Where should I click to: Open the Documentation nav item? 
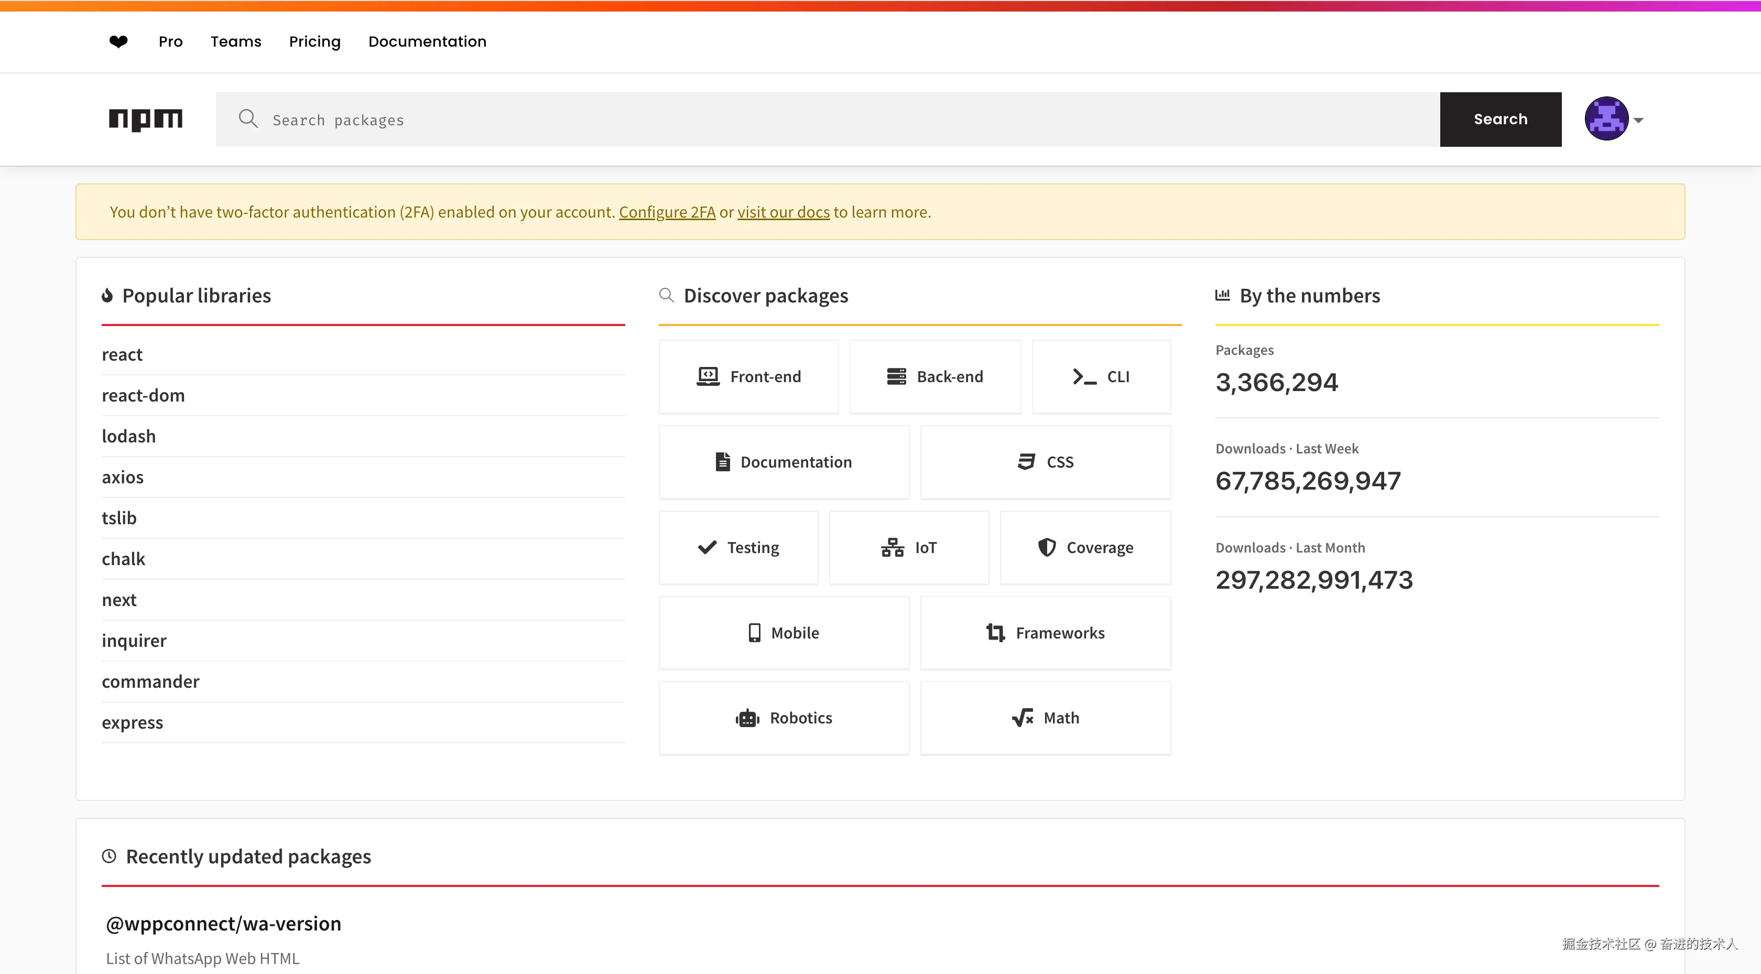[427, 42]
